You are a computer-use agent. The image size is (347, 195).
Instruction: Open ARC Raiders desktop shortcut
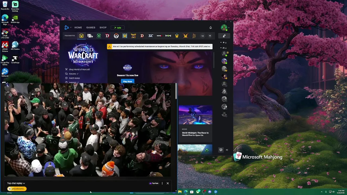[x=15, y=46]
